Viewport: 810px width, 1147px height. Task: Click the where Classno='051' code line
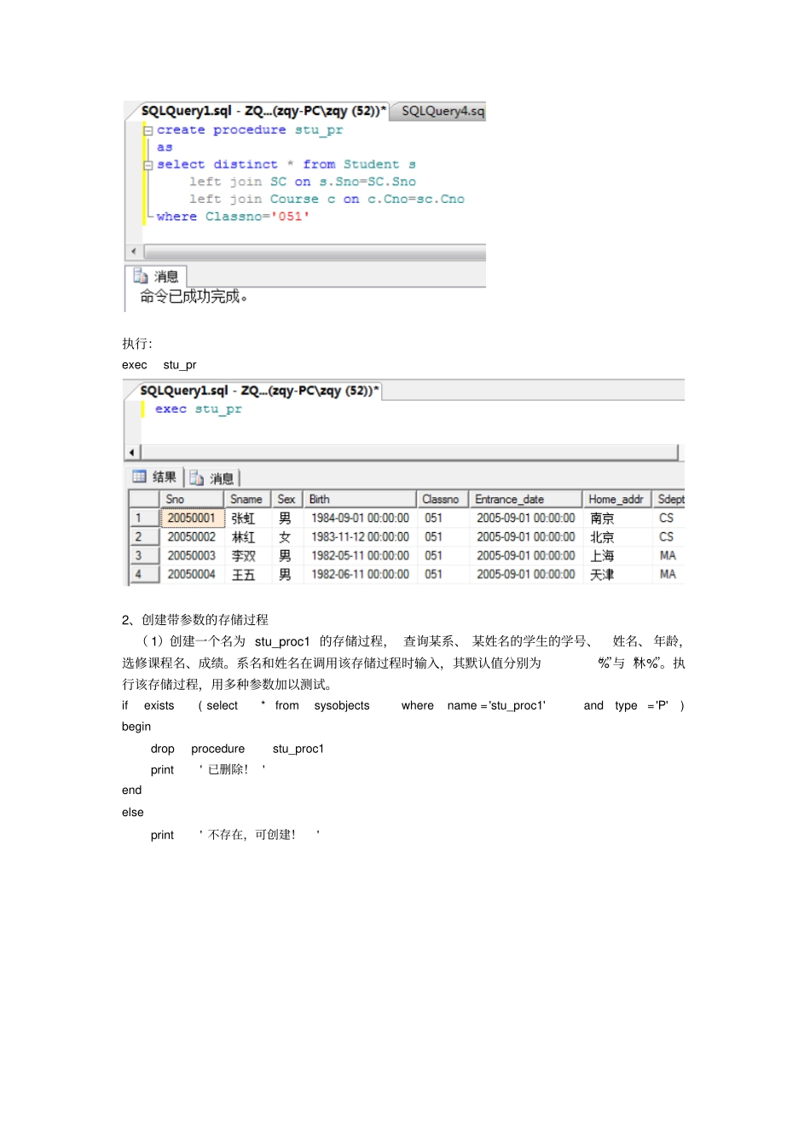pos(233,217)
